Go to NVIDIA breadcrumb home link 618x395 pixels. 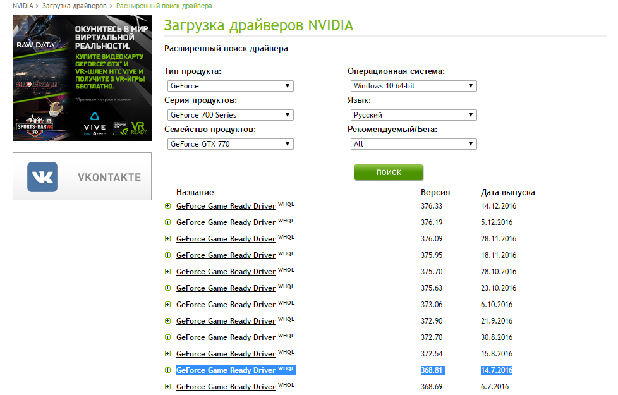23,6
